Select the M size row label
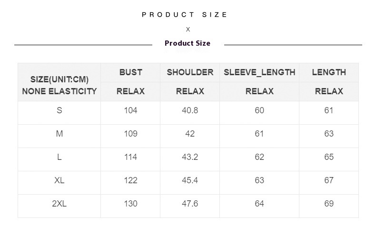This screenshot has height=227, width=376. [x=59, y=134]
